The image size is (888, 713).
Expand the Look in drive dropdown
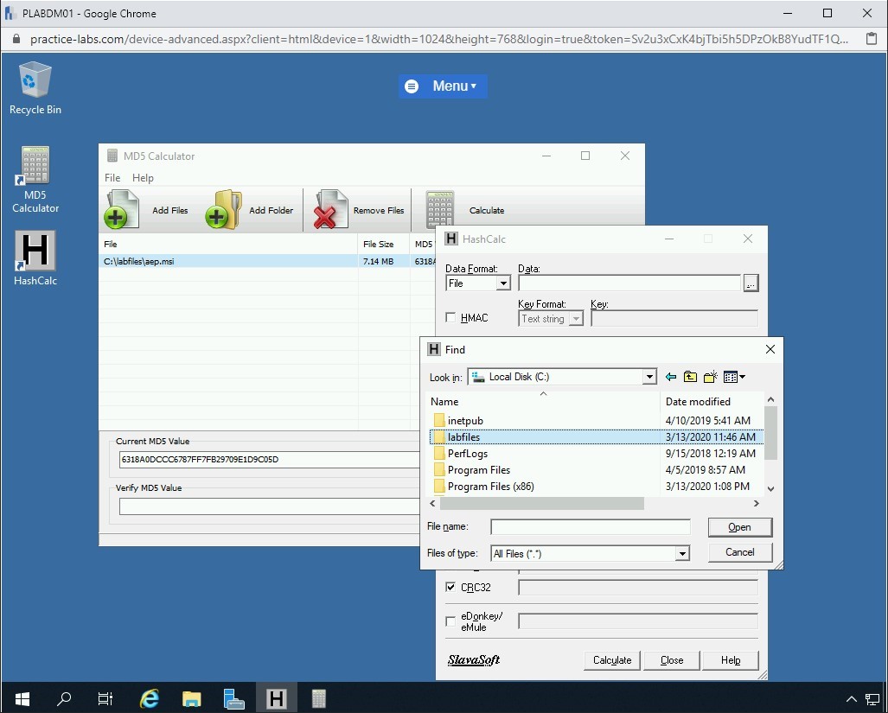[x=649, y=377]
